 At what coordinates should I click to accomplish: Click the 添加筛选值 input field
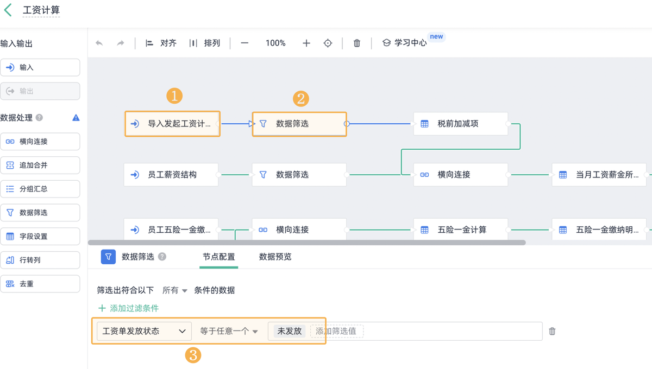pos(336,331)
